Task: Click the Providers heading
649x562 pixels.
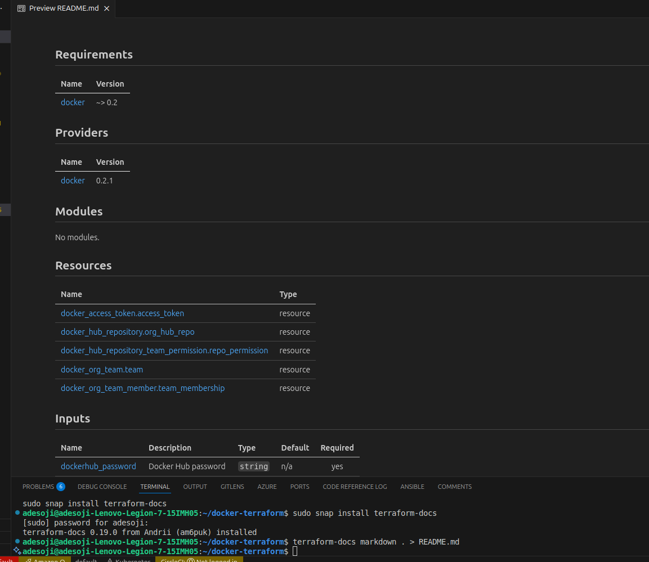Action: point(82,133)
